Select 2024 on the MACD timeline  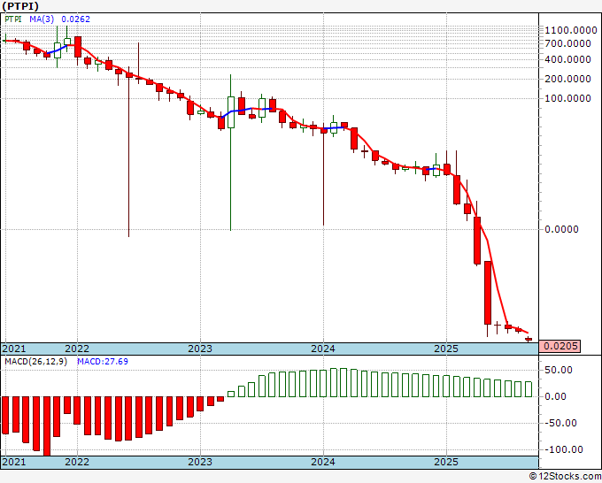(x=323, y=462)
